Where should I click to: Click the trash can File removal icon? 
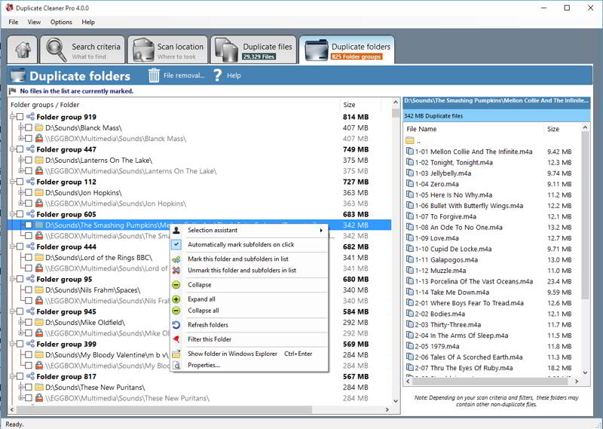154,75
